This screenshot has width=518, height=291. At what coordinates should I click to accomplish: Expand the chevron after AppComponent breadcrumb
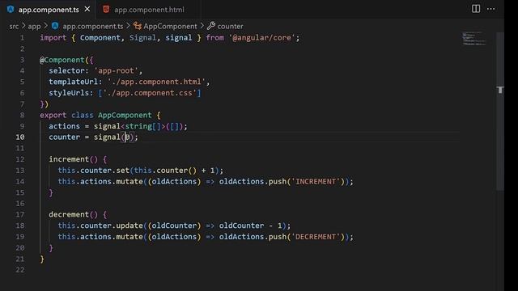point(202,25)
